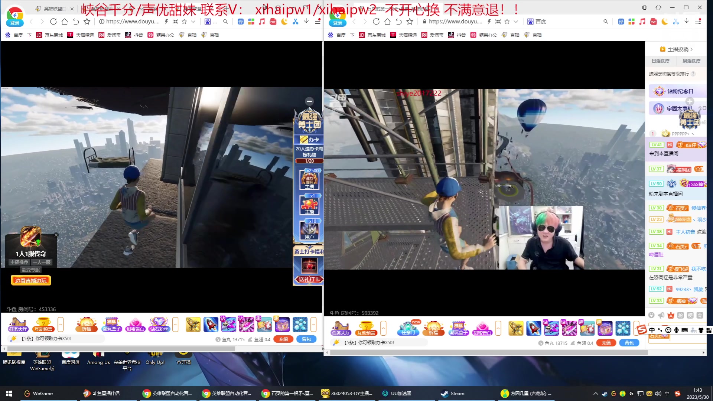
Task: Click the translate icon in the browser toolbar
Action: click(x=241, y=22)
